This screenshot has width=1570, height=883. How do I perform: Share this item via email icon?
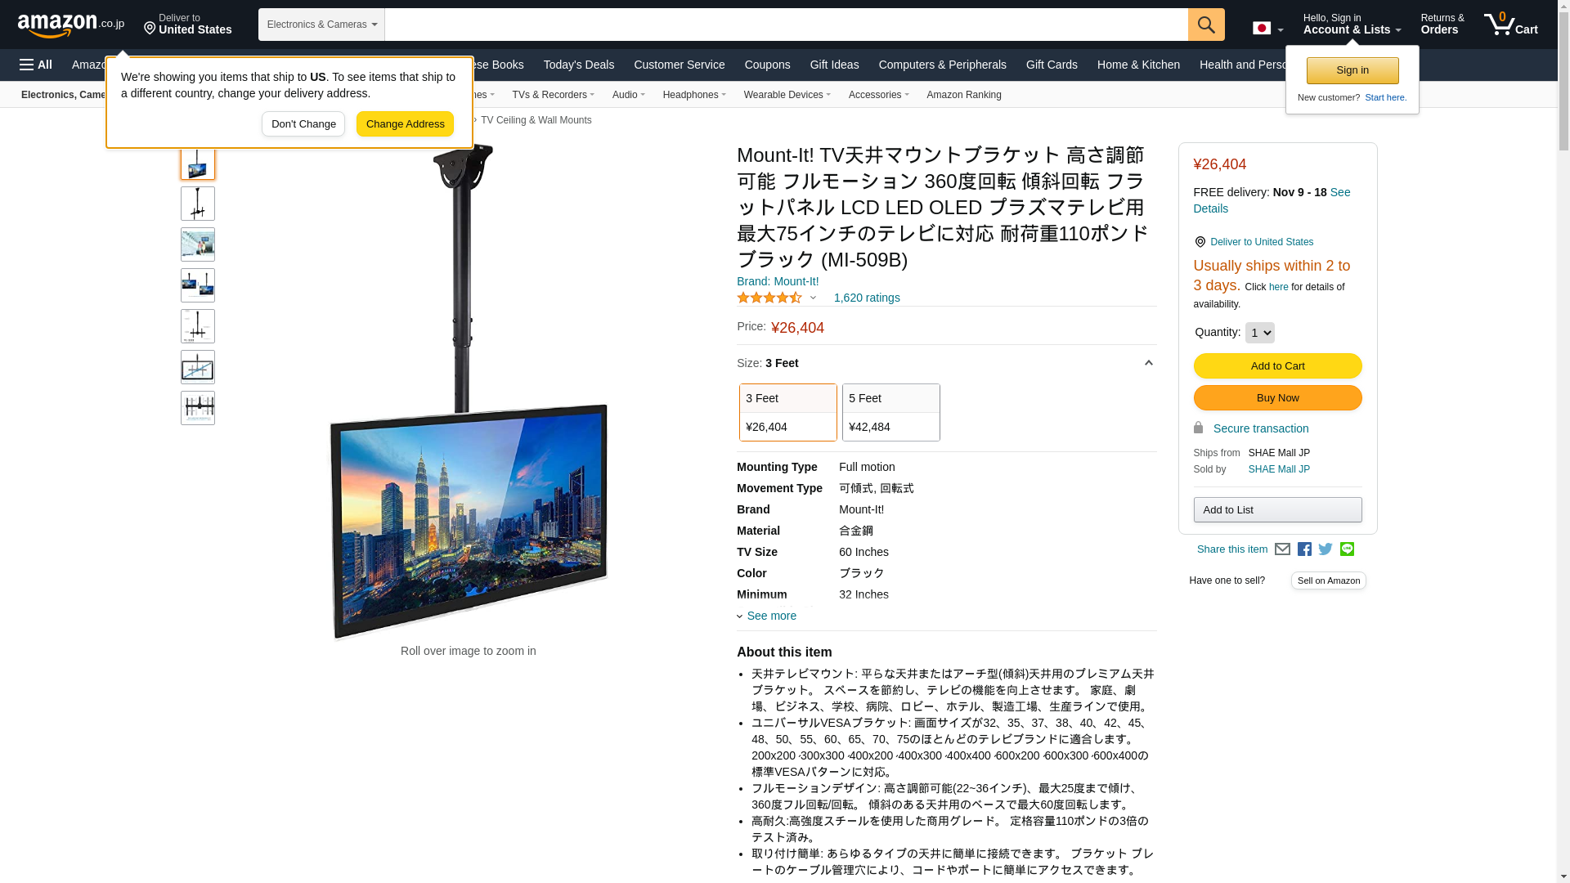coord(1282,549)
